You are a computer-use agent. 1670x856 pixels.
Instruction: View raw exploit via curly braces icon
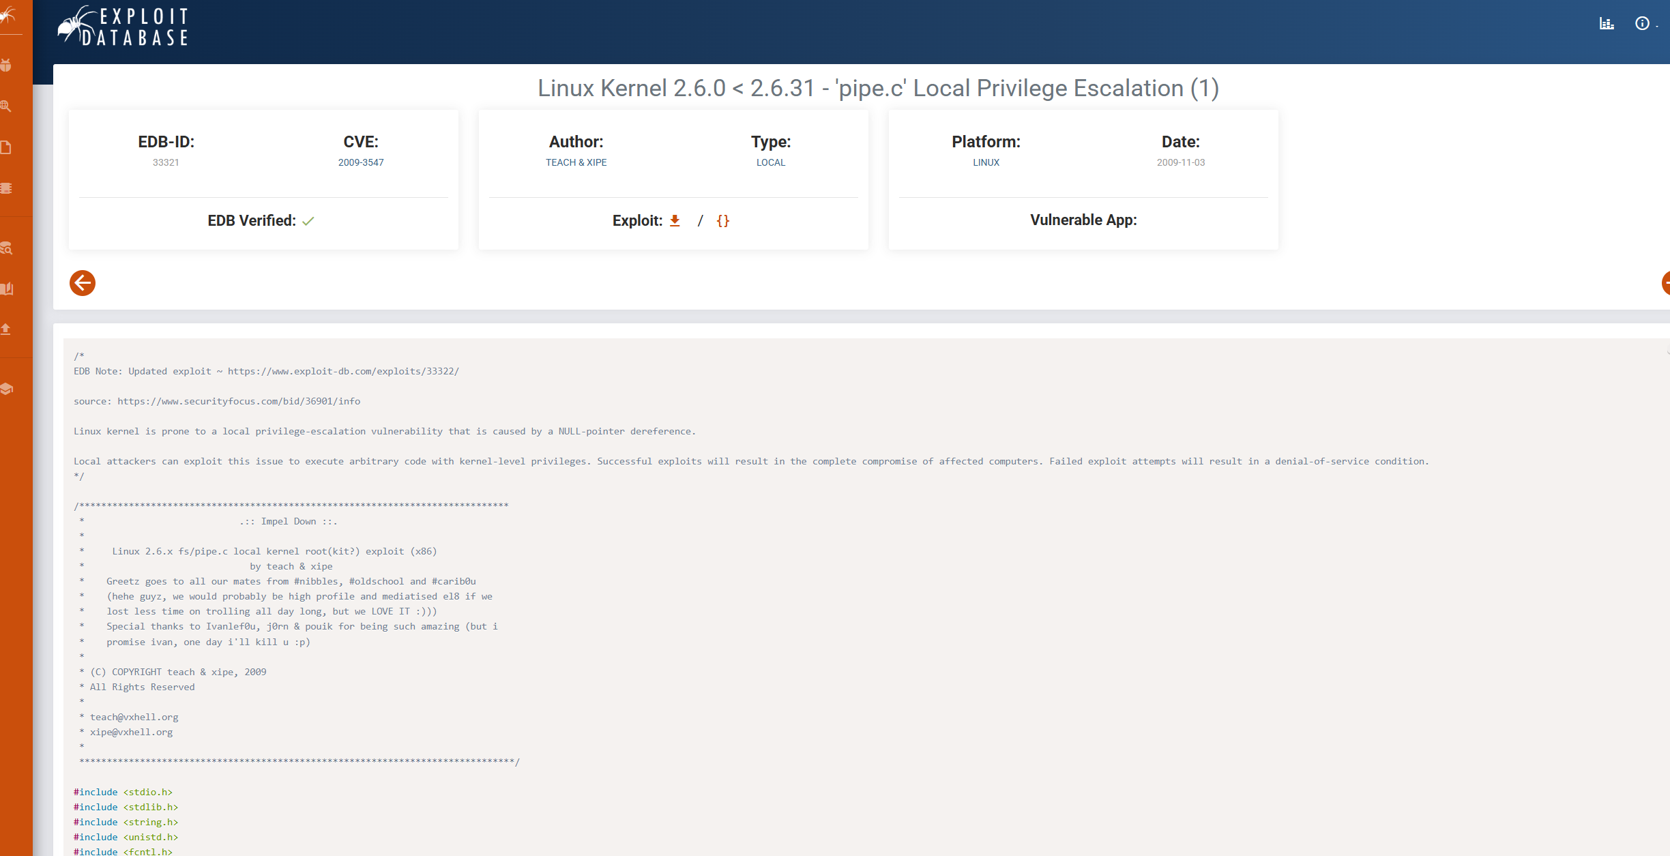(x=723, y=220)
